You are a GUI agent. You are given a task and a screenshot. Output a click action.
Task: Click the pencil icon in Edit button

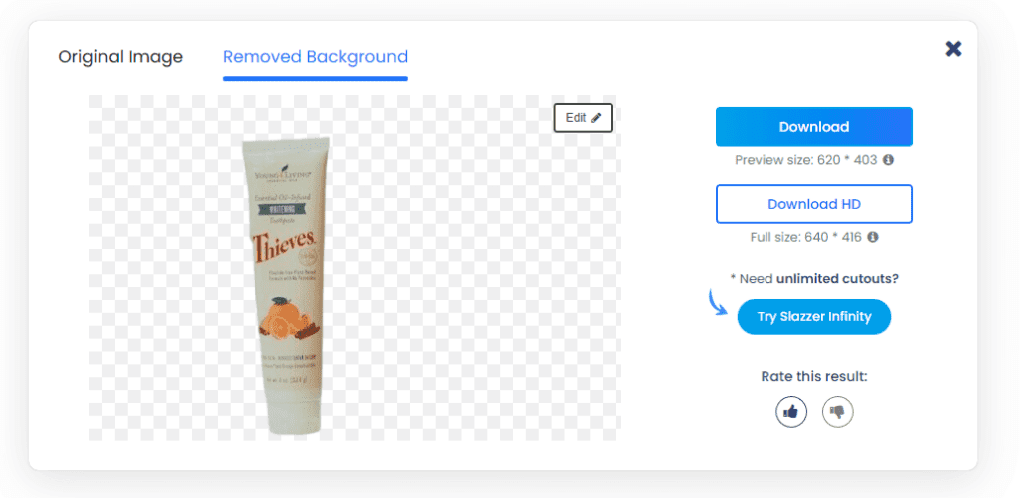click(x=597, y=118)
